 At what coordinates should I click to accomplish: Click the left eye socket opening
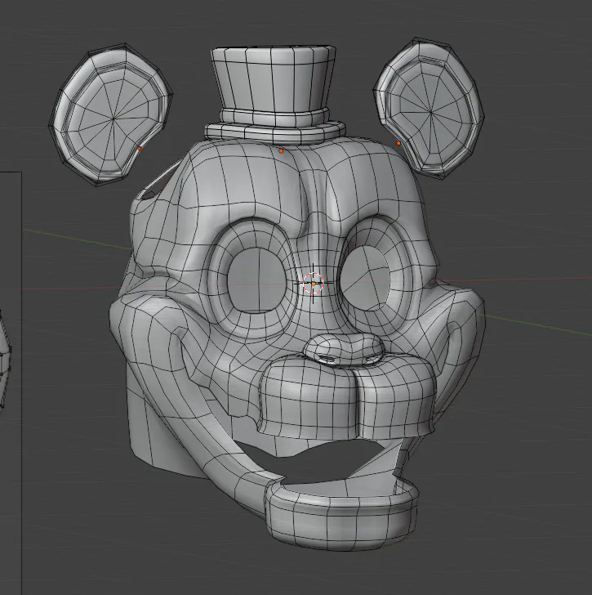point(257,280)
